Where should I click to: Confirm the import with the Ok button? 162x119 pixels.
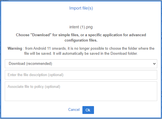[x=88, y=110]
